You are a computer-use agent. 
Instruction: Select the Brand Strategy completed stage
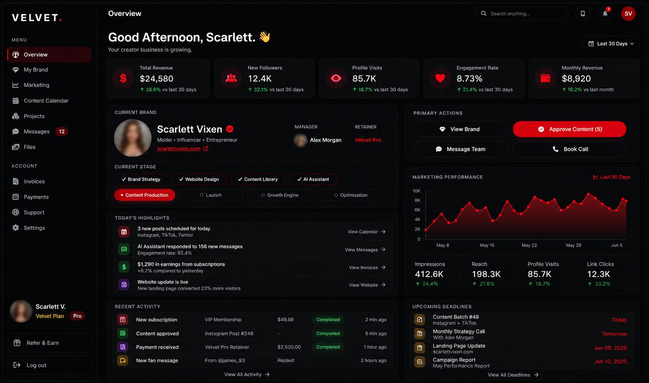[x=141, y=179]
